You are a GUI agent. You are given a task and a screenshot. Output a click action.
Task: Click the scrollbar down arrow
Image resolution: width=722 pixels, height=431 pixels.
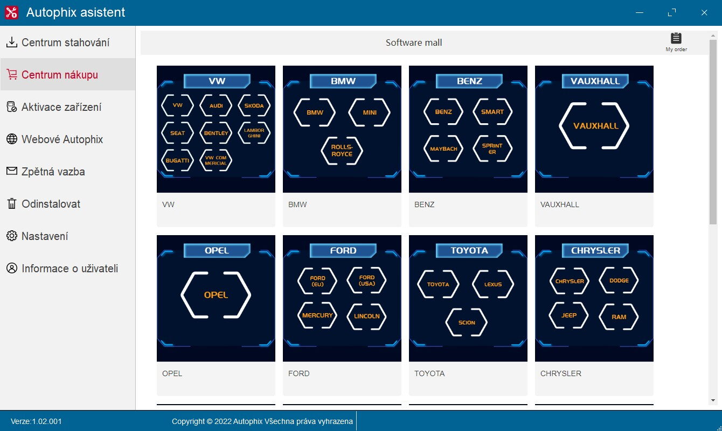713,400
